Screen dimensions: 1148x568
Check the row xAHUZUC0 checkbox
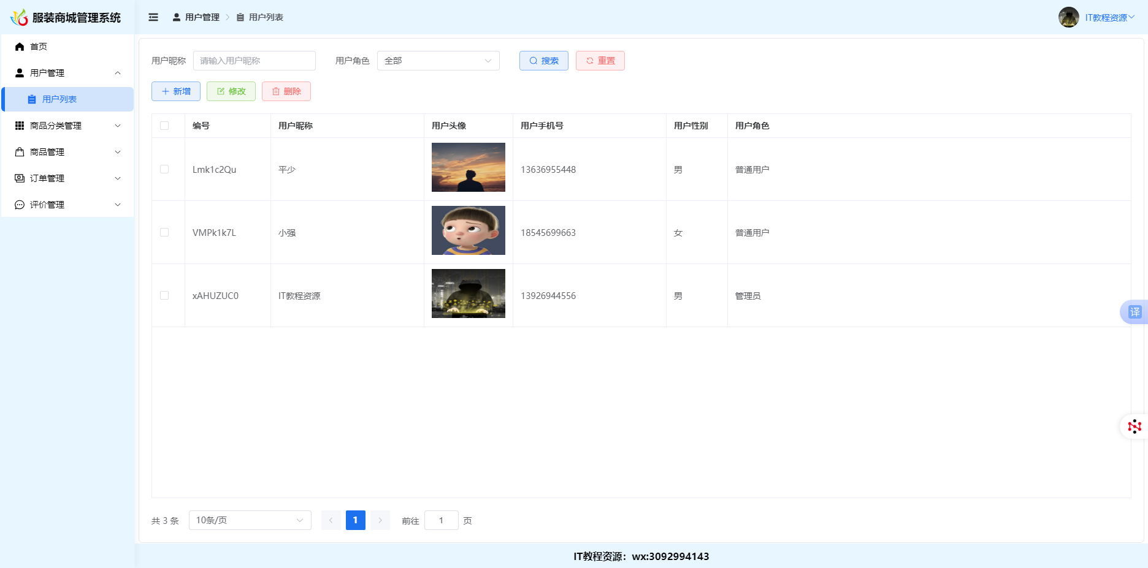164,295
